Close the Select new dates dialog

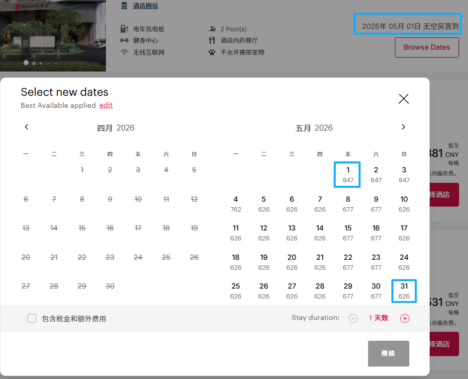[x=403, y=99]
